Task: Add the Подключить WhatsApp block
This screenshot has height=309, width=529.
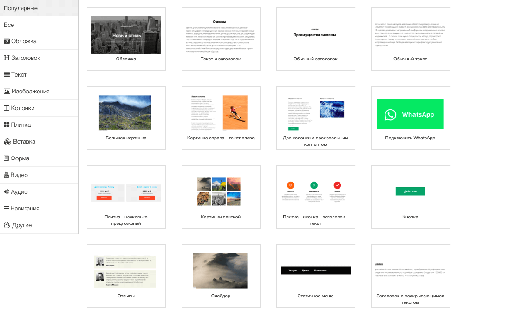Action: click(x=411, y=118)
